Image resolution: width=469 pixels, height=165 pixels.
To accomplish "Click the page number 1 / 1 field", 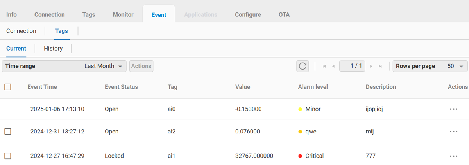I will point(352,66).
